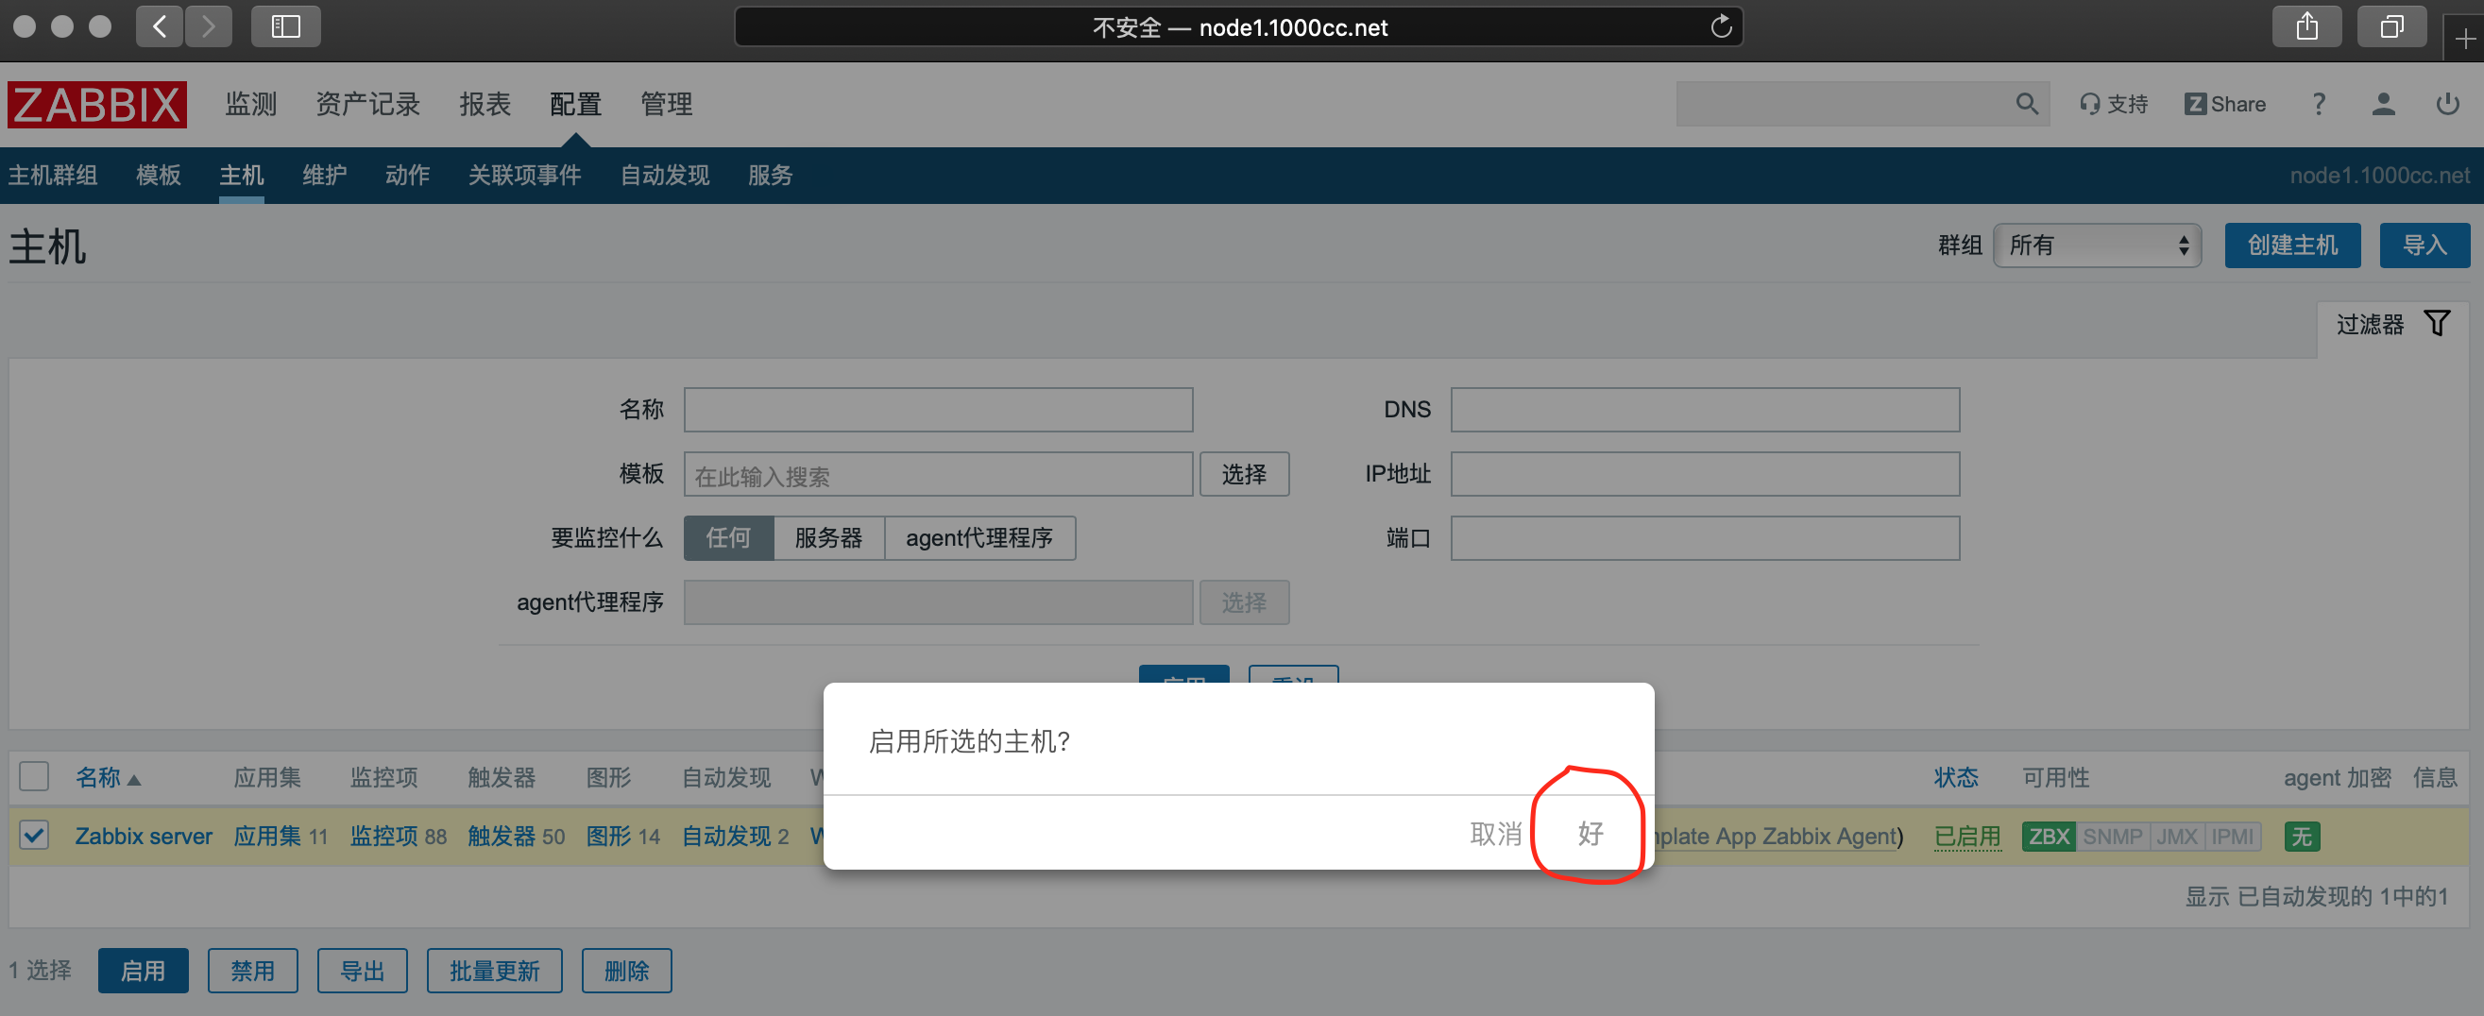Sort hosts by 名称 column
Screen dimensions: 2484x1016
98,777
